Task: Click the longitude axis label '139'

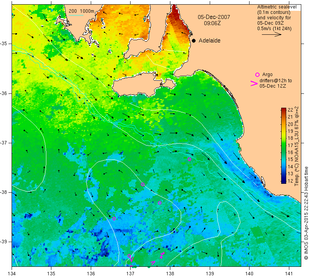Action: tap(210, 273)
